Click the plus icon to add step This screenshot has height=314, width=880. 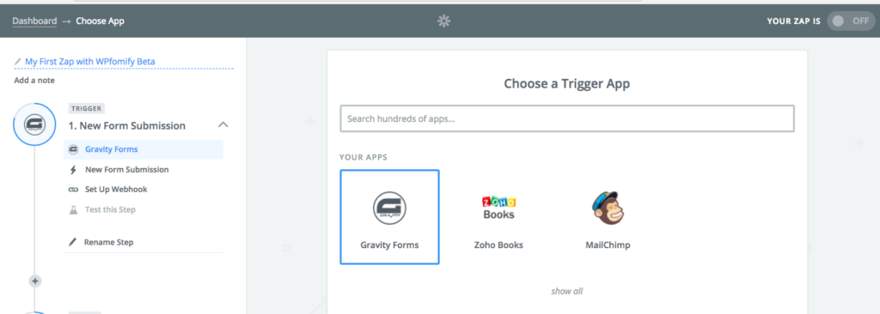coord(34,281)
